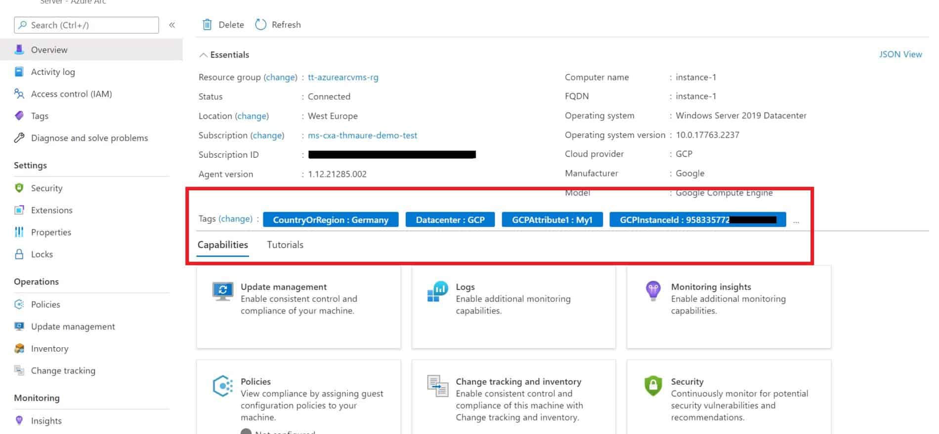
Task: Select the Connected status value
Action: point(329,97)
